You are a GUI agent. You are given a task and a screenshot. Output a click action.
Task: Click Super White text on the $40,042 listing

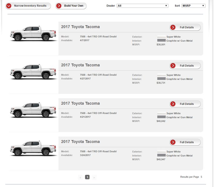click(x=173, y=113)
